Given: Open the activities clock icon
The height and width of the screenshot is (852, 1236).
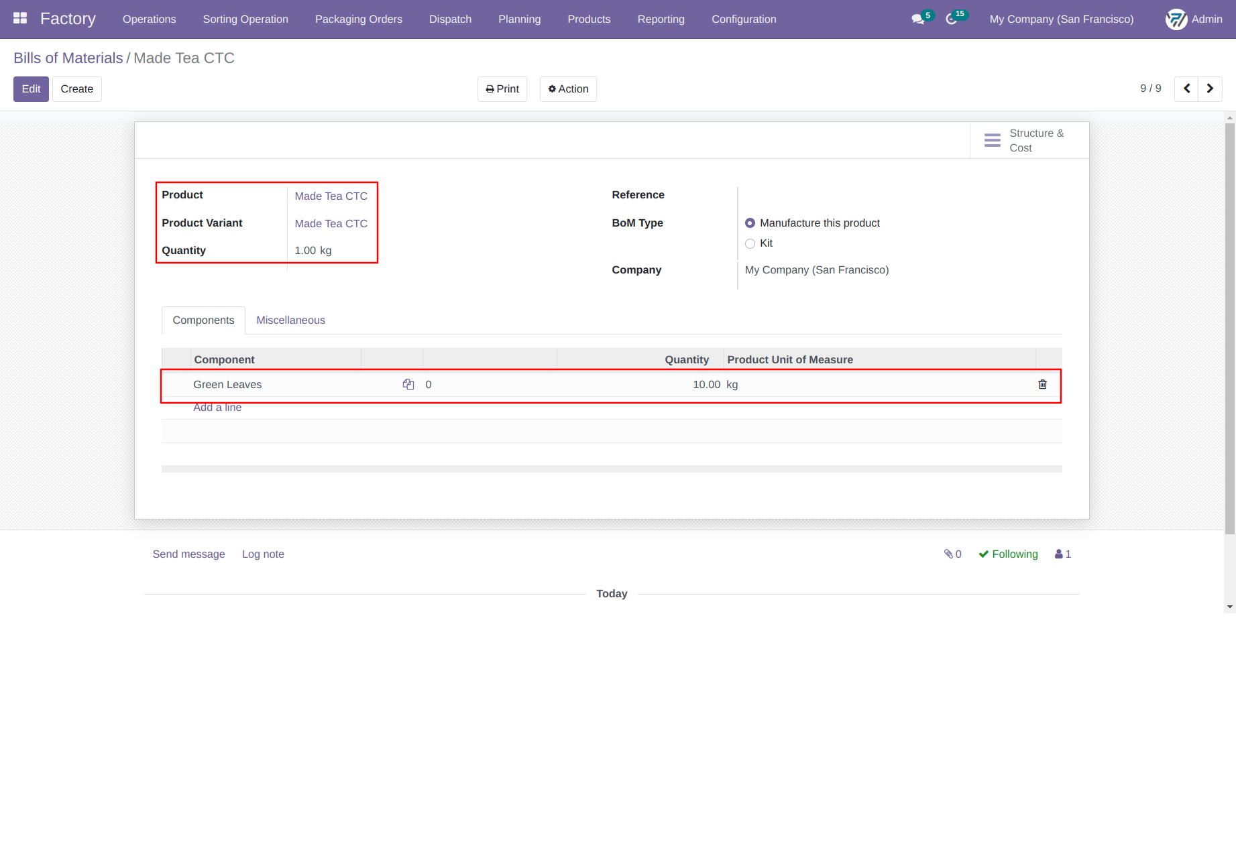Looking at the screenshot, I should [x=951, y=19].
